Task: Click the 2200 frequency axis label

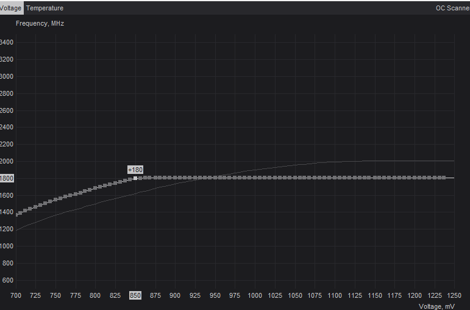Action: click(7, 145)
